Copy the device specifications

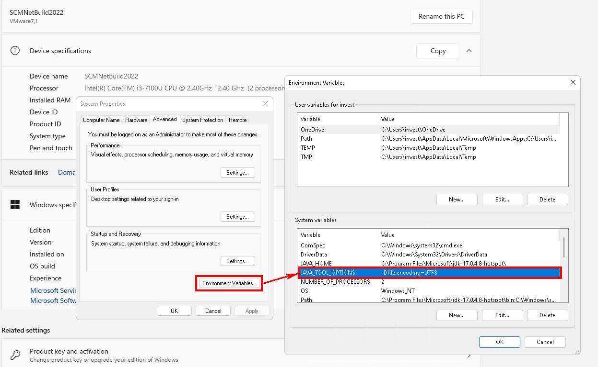[x=437, y=50]
